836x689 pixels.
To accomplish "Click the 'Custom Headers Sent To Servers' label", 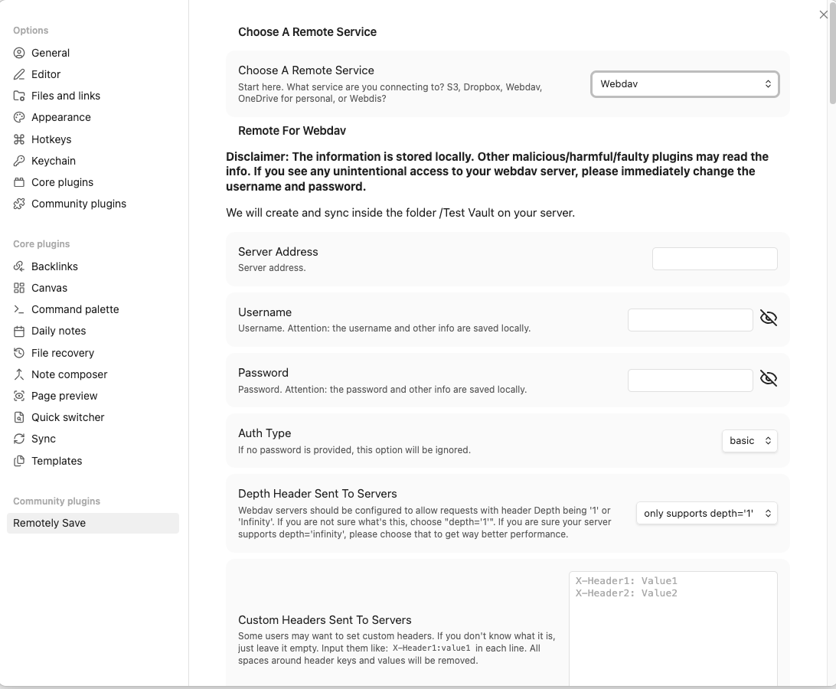I will [x=325, y=620].
